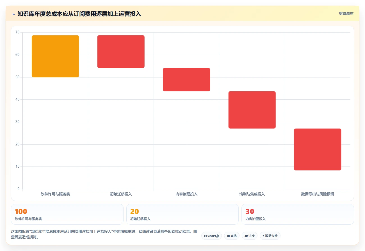Screen dimensions: 365x251
Task: Click the orange 软件许可与服务费 bar
Action: click(x=55, y=56)
